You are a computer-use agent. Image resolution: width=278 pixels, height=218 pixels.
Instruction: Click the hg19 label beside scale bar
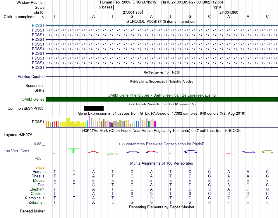click(x=217, y=7)
